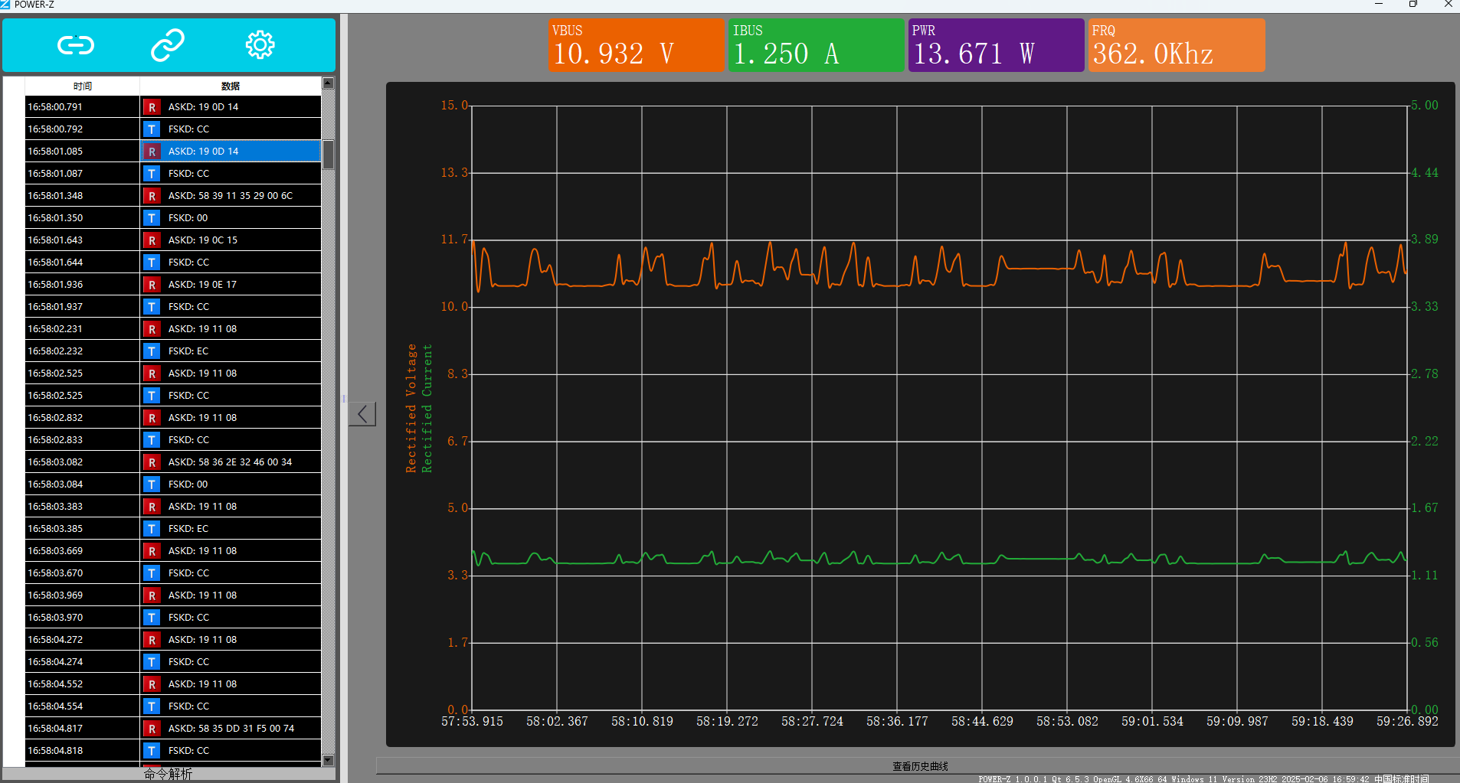Click the timestamp 16:58:04.552

click(55, 683)
